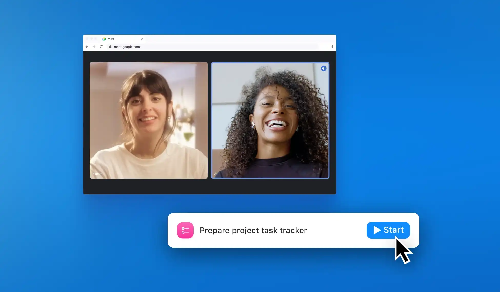Close the Meet tab

[142, 39]
